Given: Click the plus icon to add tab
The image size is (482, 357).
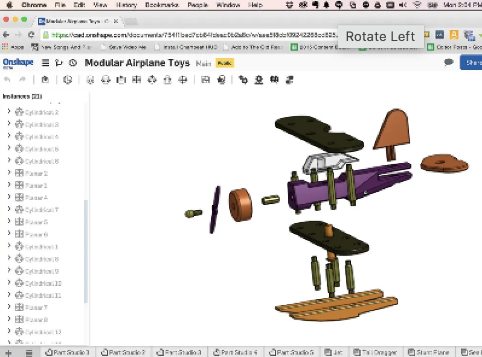Looking at the screenshot, I should [8, 352].
